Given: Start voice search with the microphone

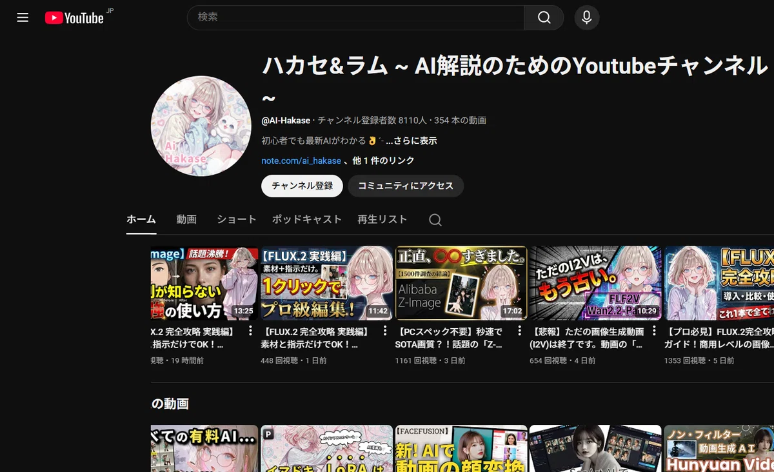Looking at the screenshot, I should (x=586, y=17).
